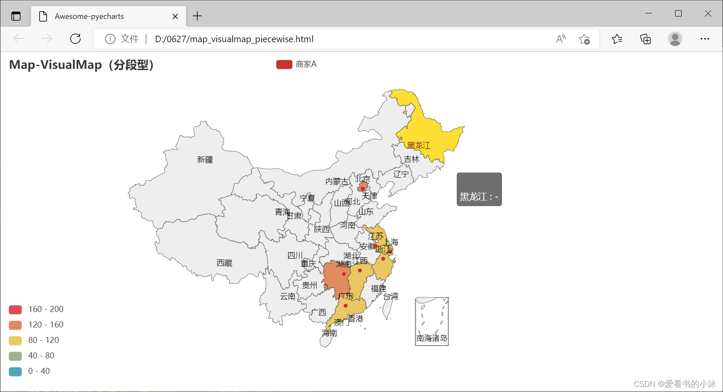Toggle the 商家A legend series

[296, 64]
